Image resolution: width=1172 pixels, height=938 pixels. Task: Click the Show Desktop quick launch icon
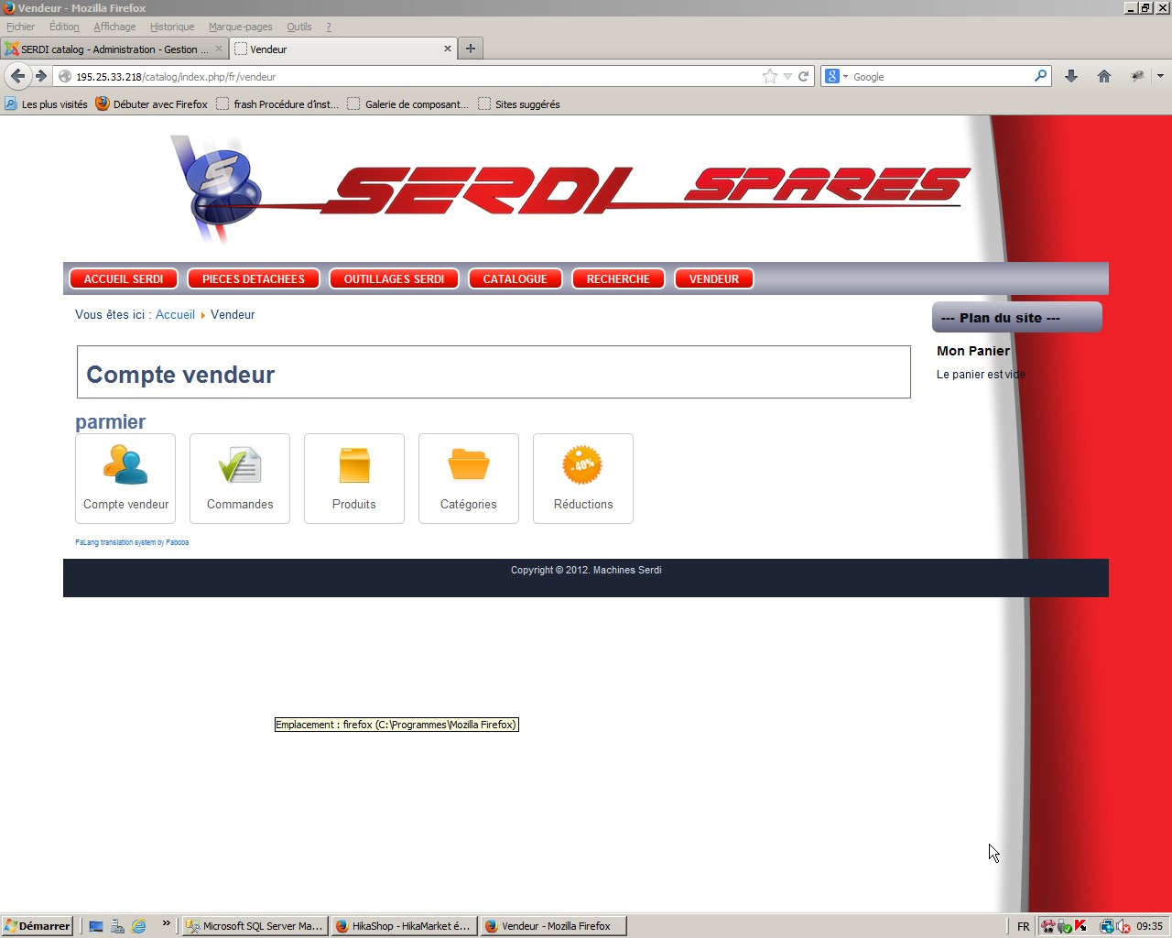(95, 926)
